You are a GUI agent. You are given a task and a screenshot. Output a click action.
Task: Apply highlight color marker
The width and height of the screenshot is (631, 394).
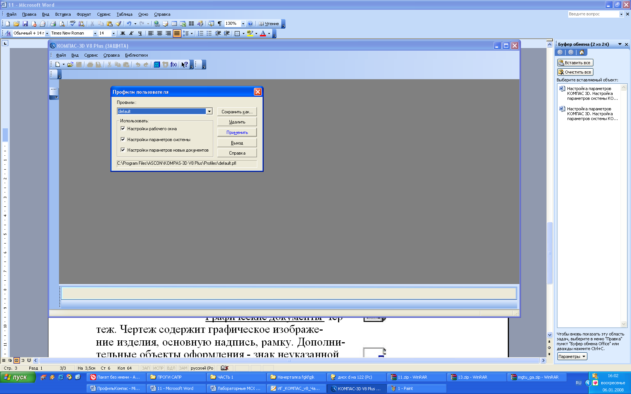250,33
